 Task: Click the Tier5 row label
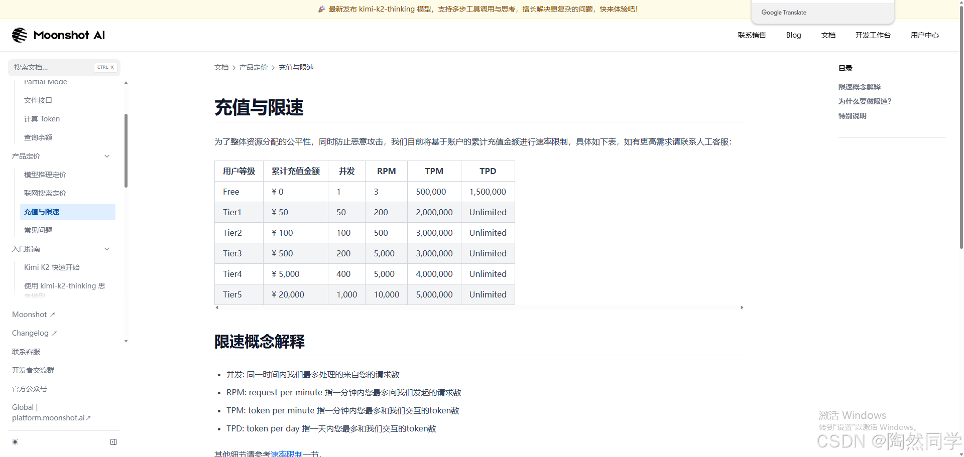tap(232, 294)
